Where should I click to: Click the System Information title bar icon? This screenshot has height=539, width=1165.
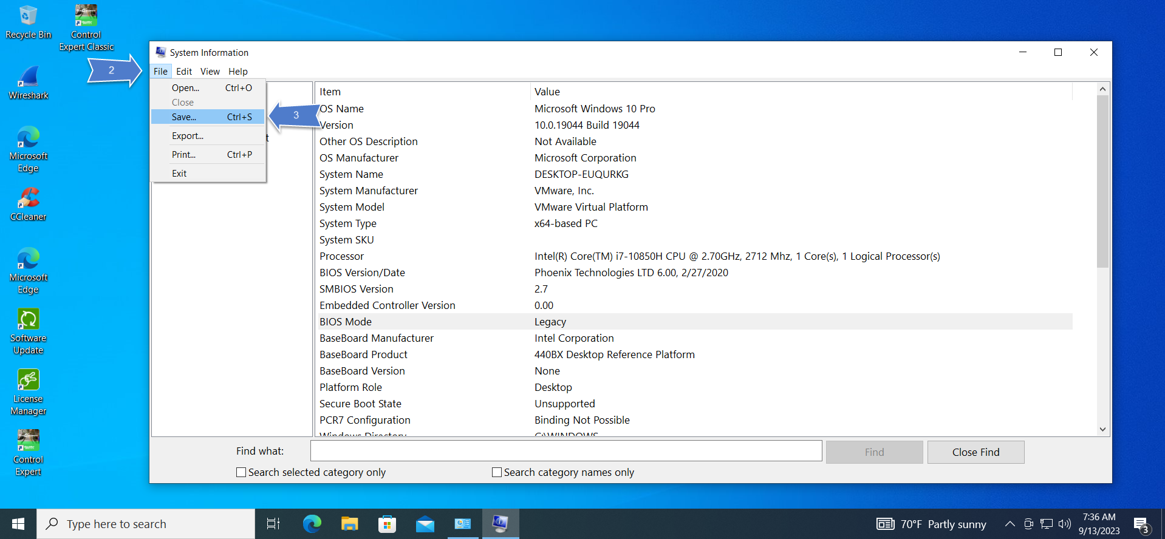coord(160,52)
